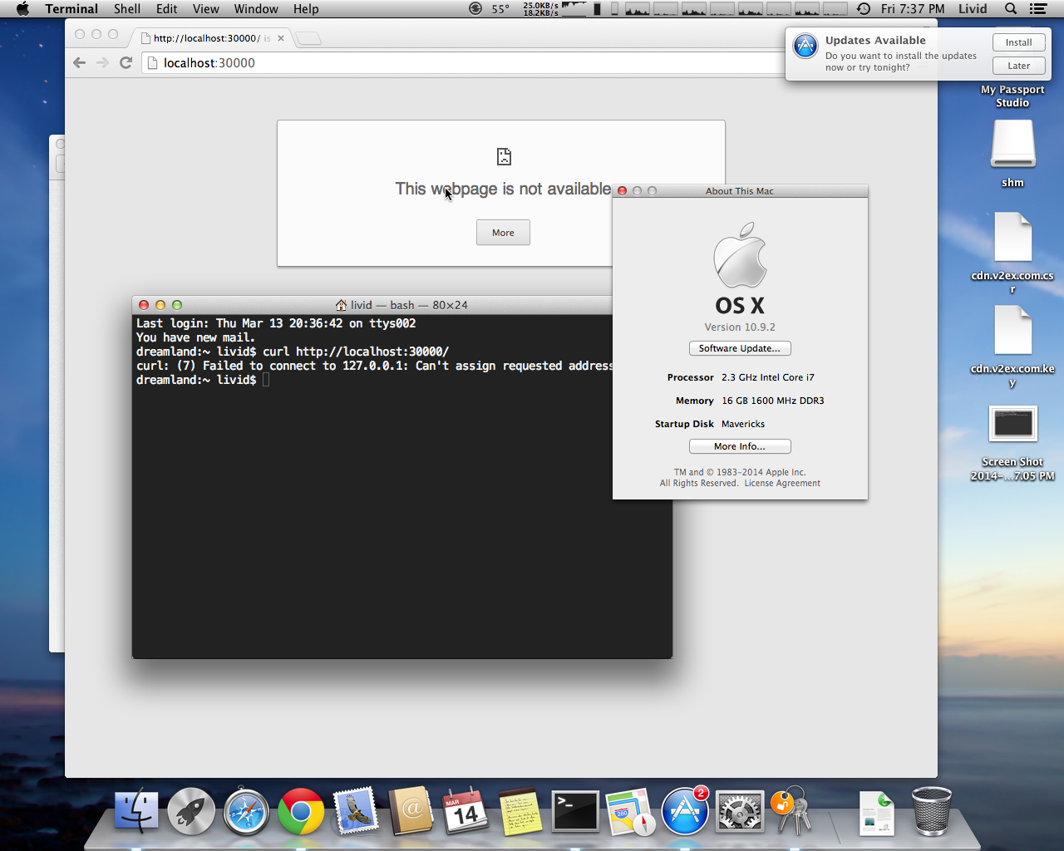Click 'Mavericks' startup disk value
Viewport: 1064px width, 851px height.
[x=743, y=424]
